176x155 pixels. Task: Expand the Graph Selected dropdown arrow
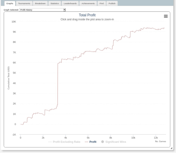[x=64, y=10]
